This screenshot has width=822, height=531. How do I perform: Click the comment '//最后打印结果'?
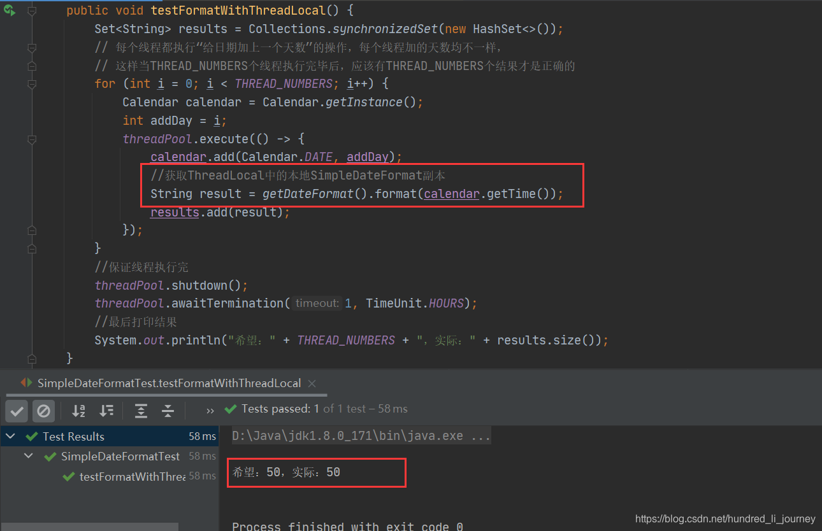[x=136, y=322]
